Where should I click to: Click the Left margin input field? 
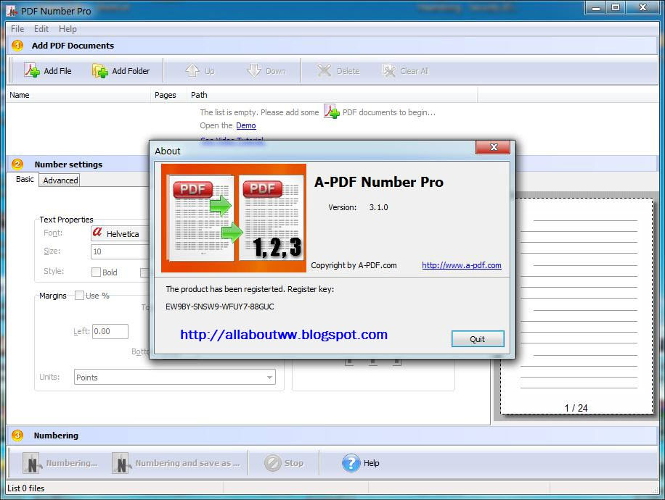click(110, 331)
